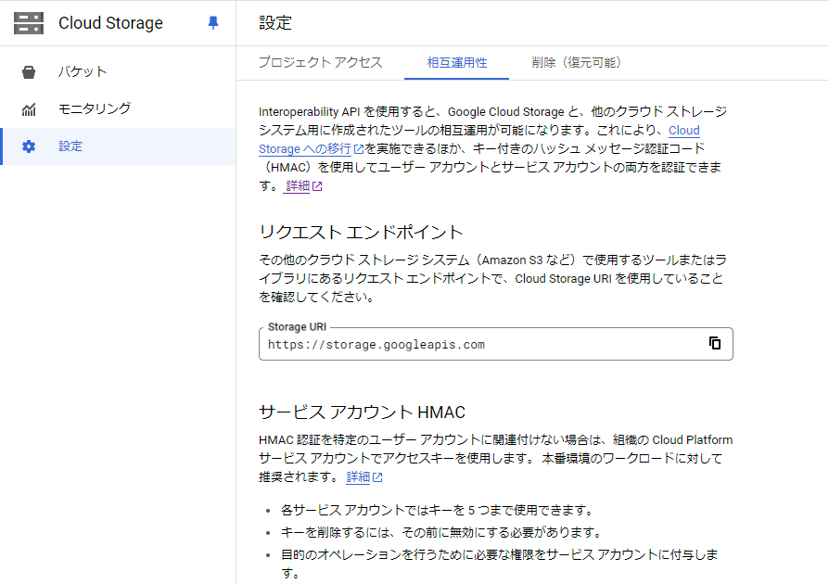Open the モニタリング sidebar item
The height and width of the screenshot is (584, 829).
(118, 108)
